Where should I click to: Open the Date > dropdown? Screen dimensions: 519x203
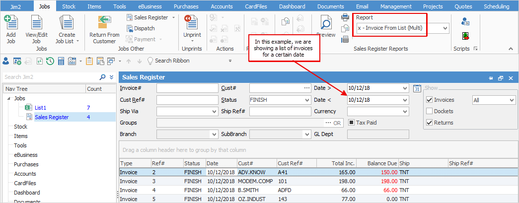[405, 89]
